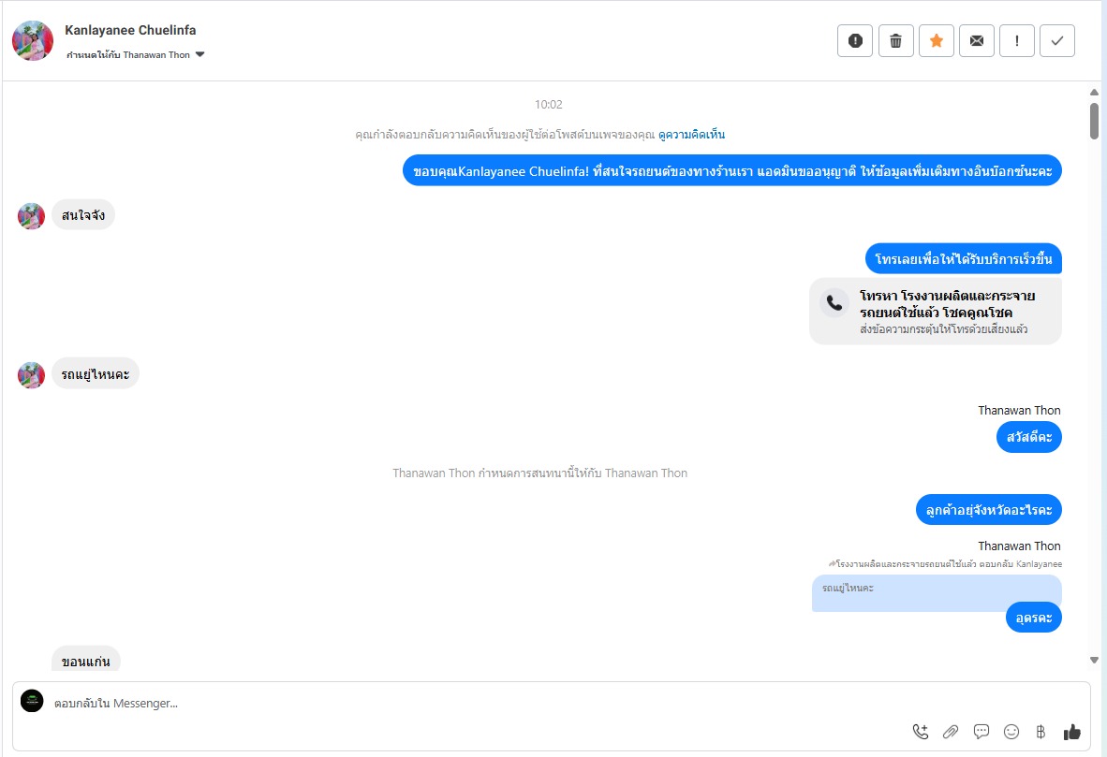Open the ดูความคิดเห็น link
The height and width of the screenshot is (757, 1107).
[691, 135]
